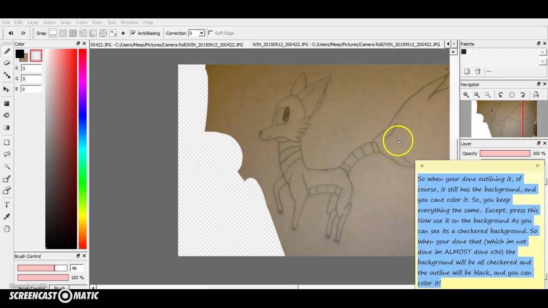Turn snap off with the 'off' icon

(53, 33)
